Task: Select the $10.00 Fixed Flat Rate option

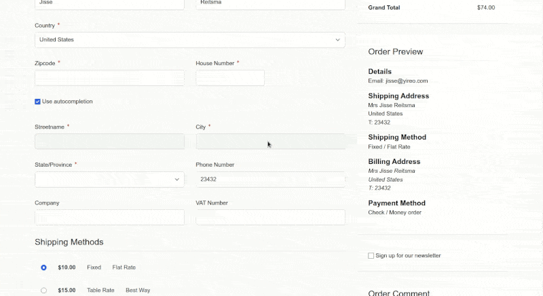Action: [43, 268]
